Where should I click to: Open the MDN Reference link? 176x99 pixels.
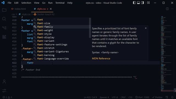101,59
